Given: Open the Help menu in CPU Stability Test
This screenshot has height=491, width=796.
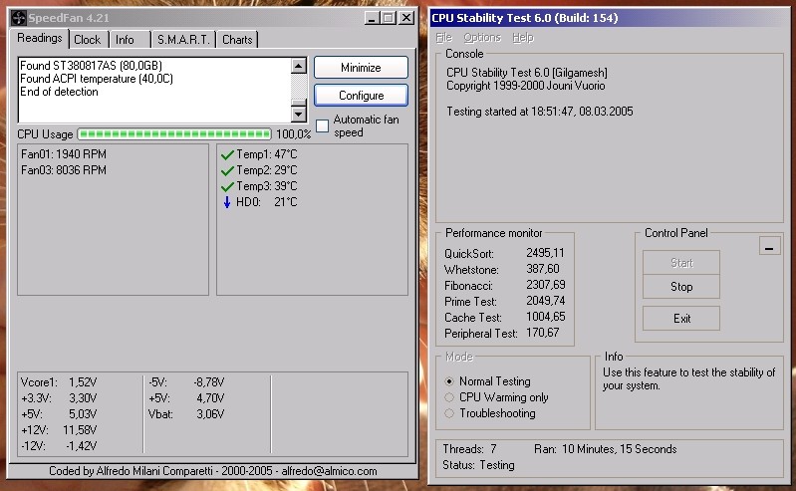Looking at the screenshot, I should pyautogui.click(x=523, y=38).
